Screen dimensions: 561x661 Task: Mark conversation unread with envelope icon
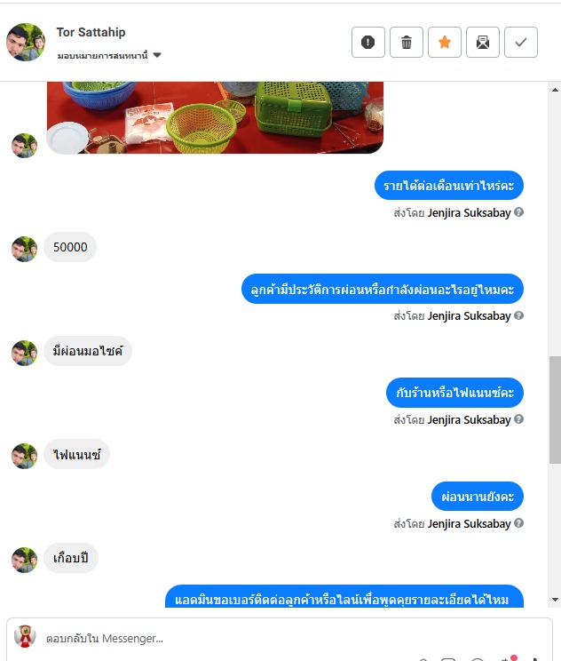click(x=483, y=42)
